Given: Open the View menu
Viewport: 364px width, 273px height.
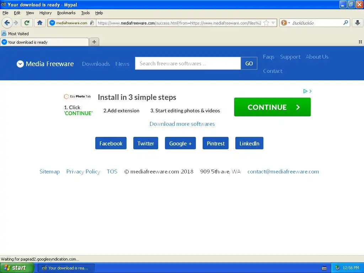Looking at the screenshot, I should [x=30, y=13].
